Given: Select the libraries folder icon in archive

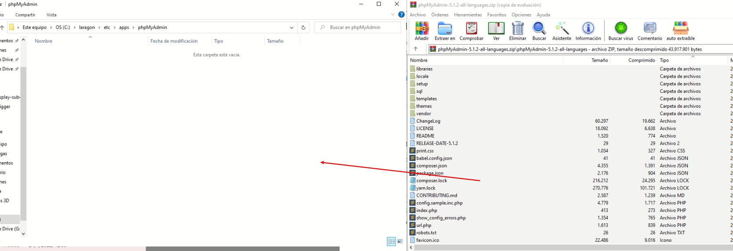Looking at the screenshot, I should pyautogui.click(x=412, y=69).
